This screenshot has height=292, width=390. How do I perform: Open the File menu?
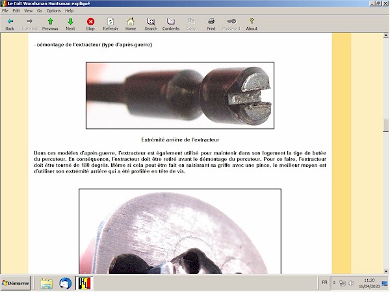point(5,10)
